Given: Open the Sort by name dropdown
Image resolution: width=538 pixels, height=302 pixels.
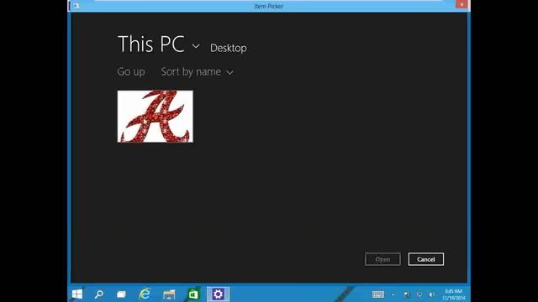Looking at the screenshot, I should click(x=197, y=72).
